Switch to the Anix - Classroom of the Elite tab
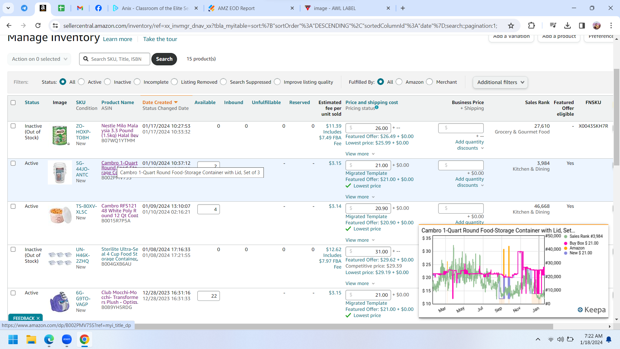Image resolution: width=620 pixels, height=349 pixels. click(x=156, y=8)
